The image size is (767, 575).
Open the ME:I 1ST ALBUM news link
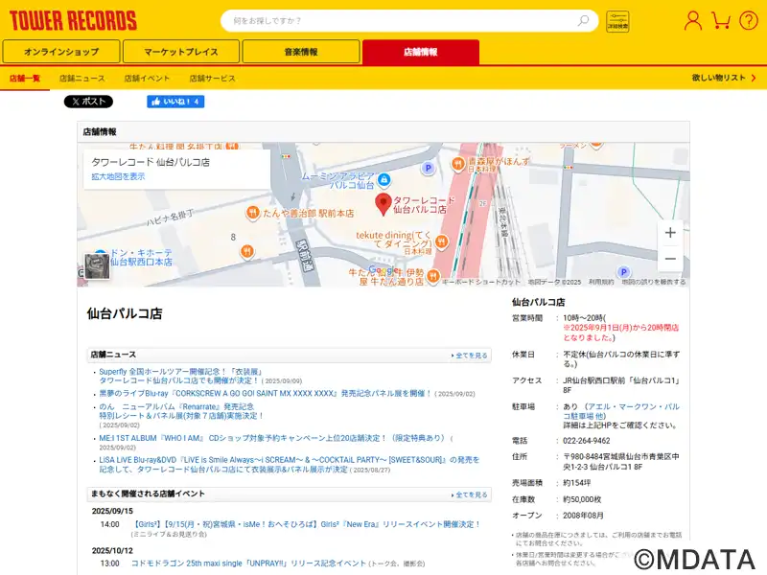tap(272, 438)
